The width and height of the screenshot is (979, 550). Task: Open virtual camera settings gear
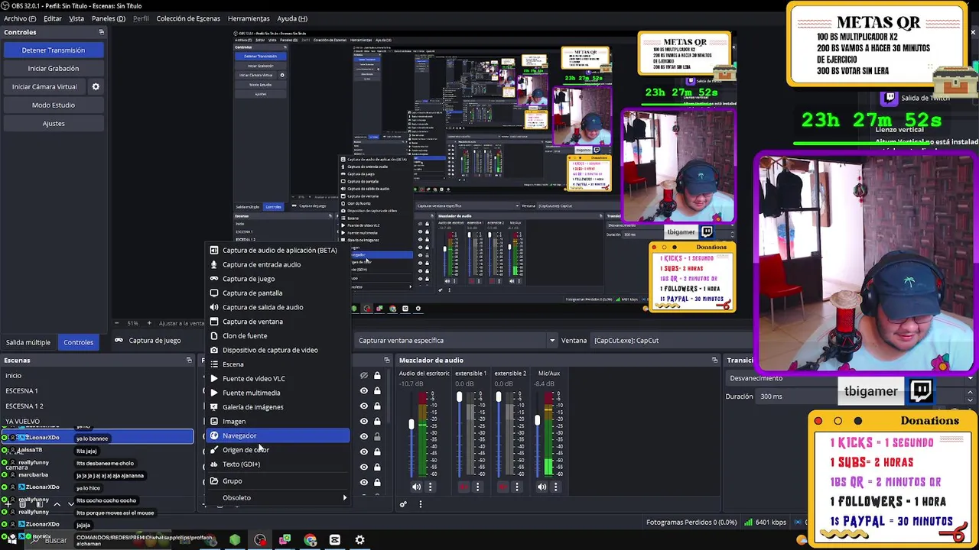point(96,86)
